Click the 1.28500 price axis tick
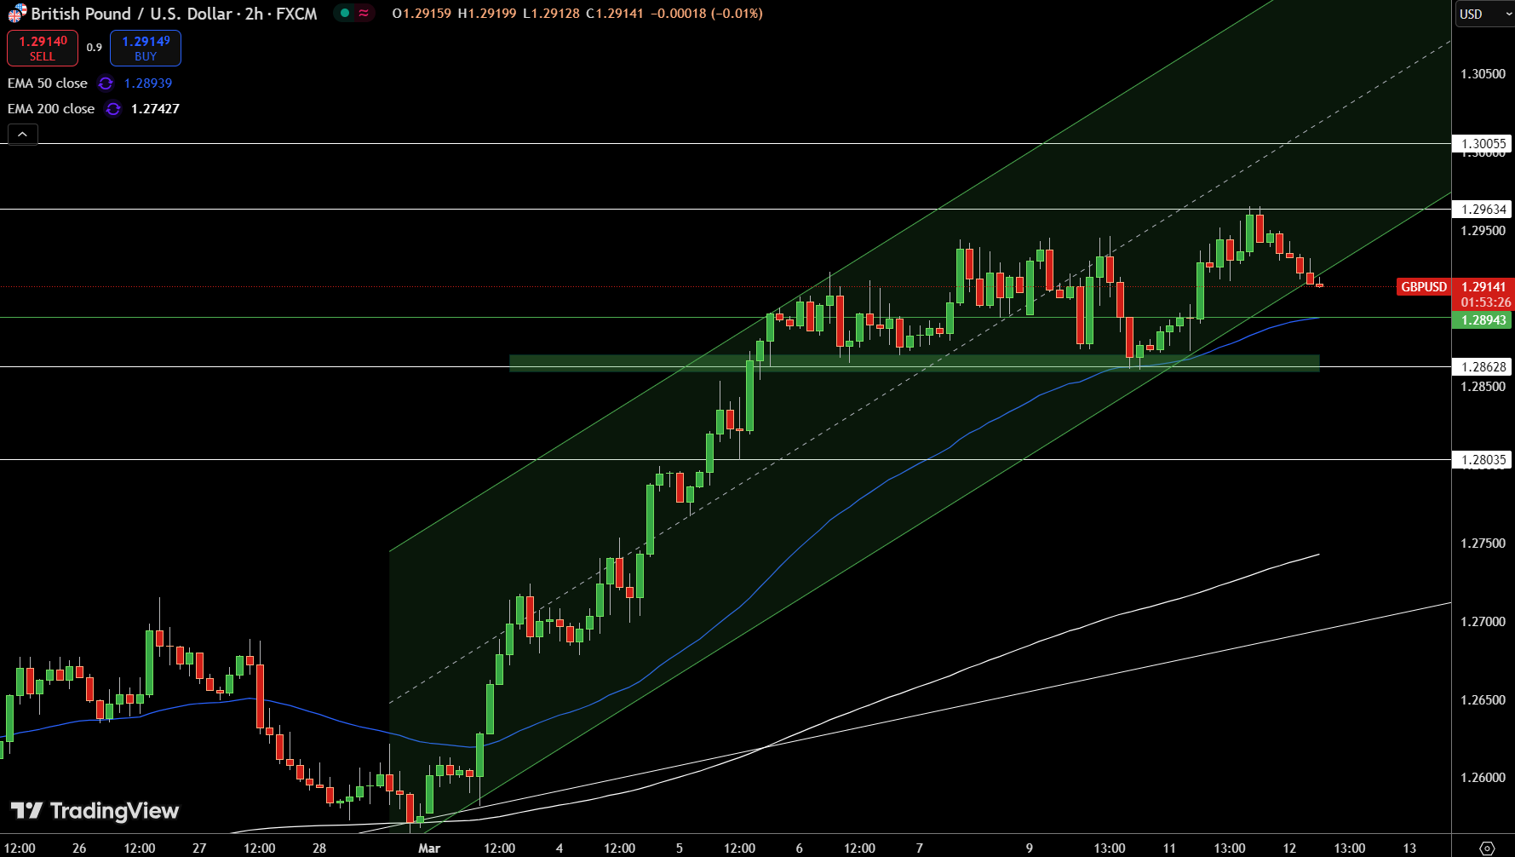 tap(1483, 387)
